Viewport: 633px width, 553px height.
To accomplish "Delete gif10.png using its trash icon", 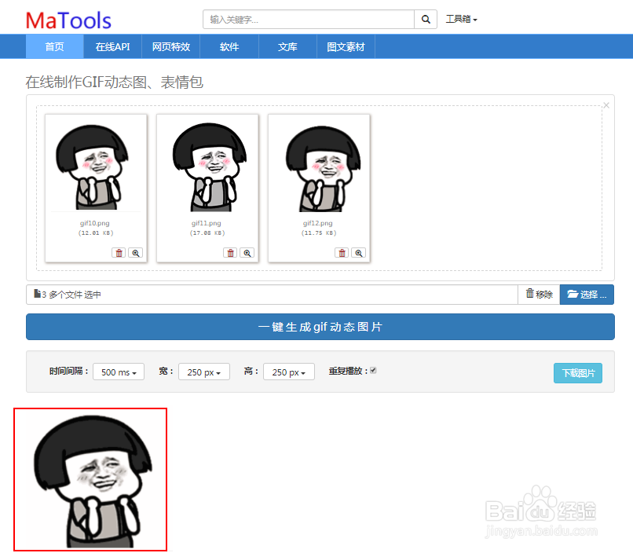I will tap(119, 253).
